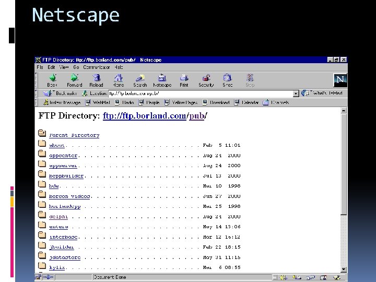
Task: Click the Stop loading icon
Action: point(250,80)
